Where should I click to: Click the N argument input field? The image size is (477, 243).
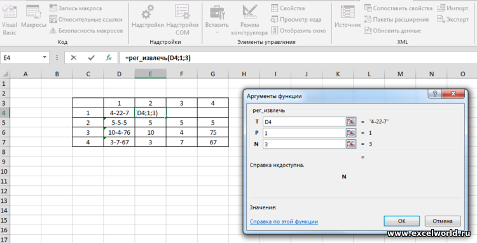[303, 144]
